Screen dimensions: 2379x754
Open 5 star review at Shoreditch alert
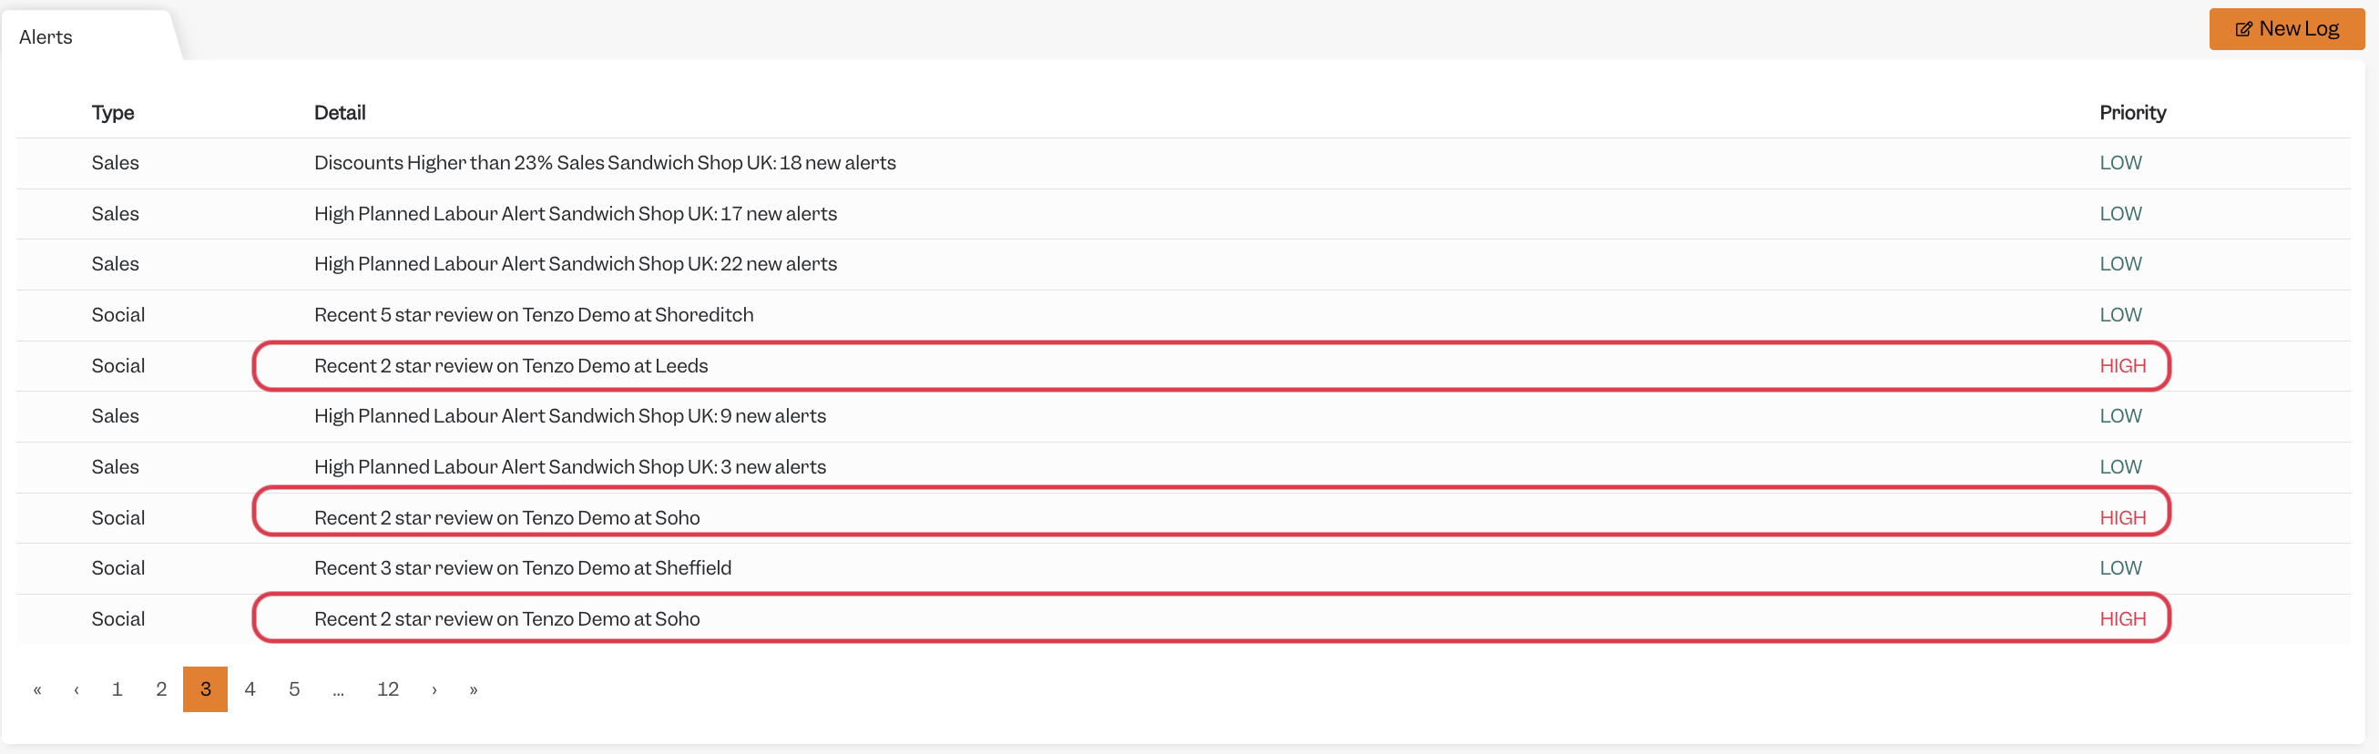[1183, 316]
